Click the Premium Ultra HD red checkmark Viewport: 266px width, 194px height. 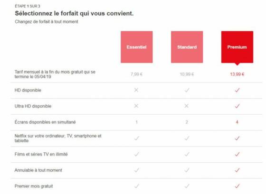tap(237, 106)
